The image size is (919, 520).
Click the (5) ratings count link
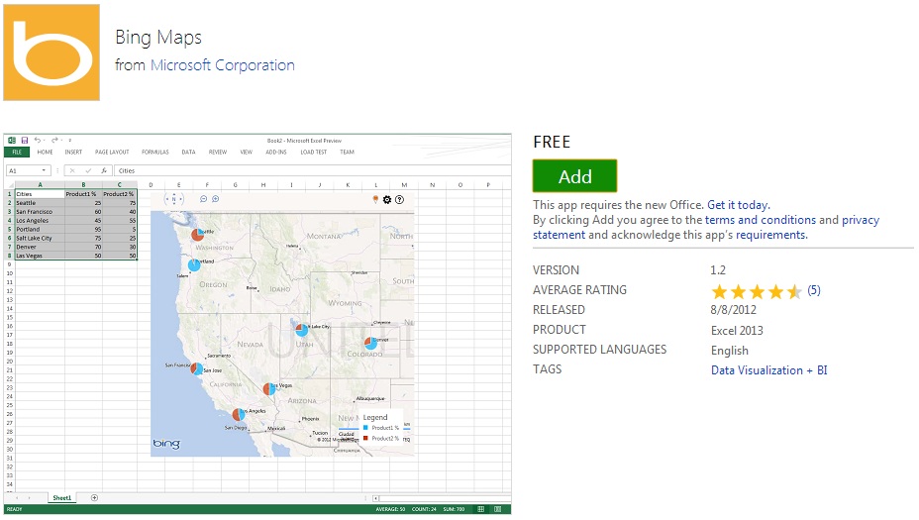(814, 290)
